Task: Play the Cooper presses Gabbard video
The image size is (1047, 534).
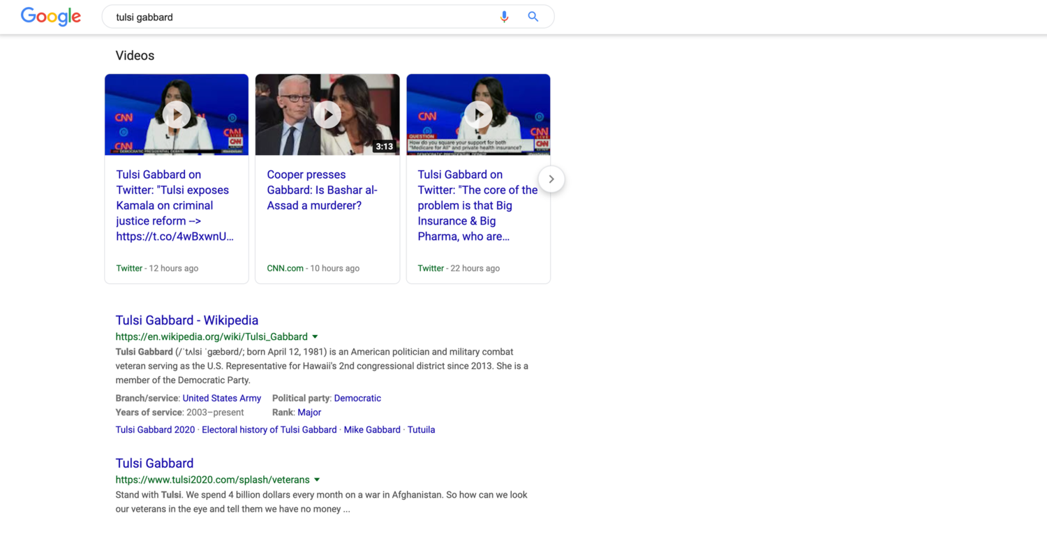Action: pos(327,114)
